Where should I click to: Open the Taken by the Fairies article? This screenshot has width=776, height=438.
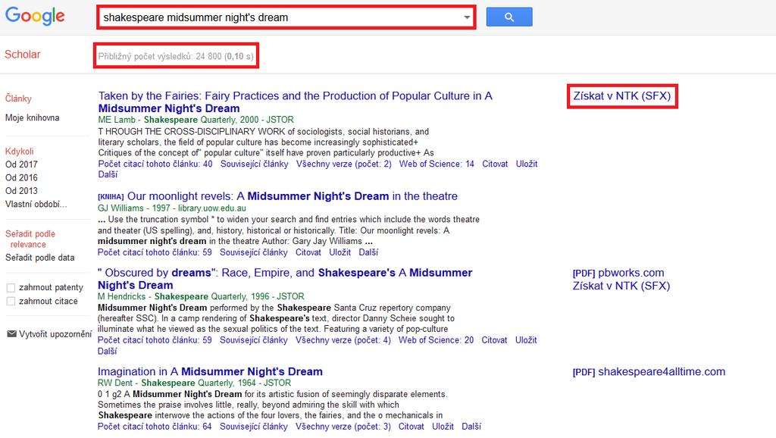click(295, 102)
